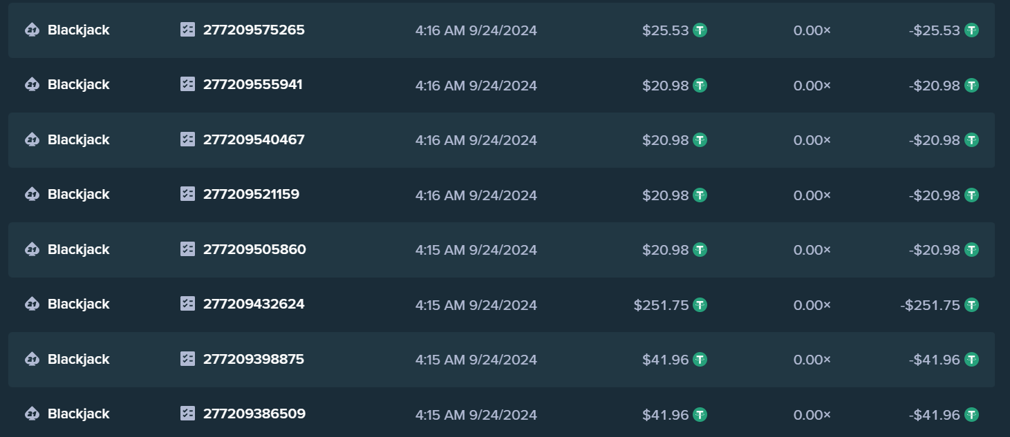Select the -$41.96 payout in the bottom row

935,414
